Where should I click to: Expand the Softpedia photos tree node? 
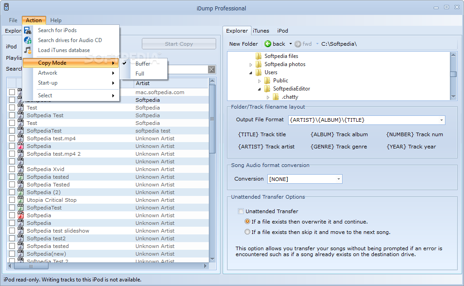[251, 64]
